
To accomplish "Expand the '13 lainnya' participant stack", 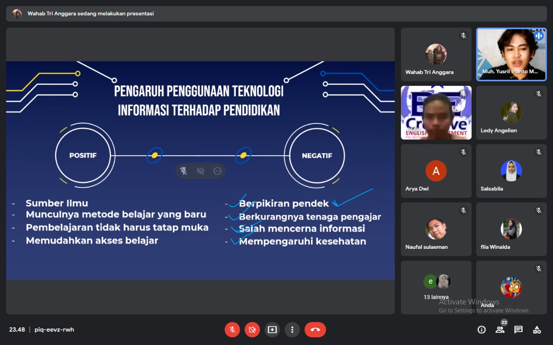I will pos(436,287).
